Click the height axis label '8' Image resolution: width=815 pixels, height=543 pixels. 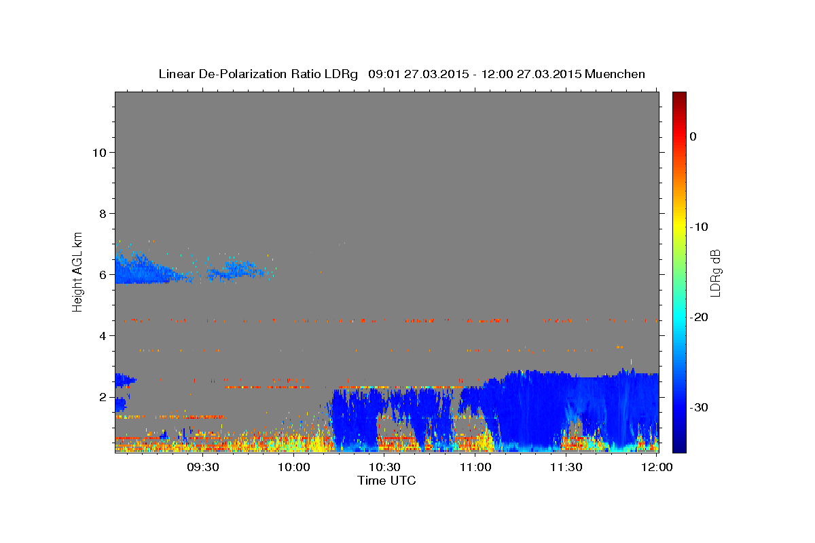(103, 213)
